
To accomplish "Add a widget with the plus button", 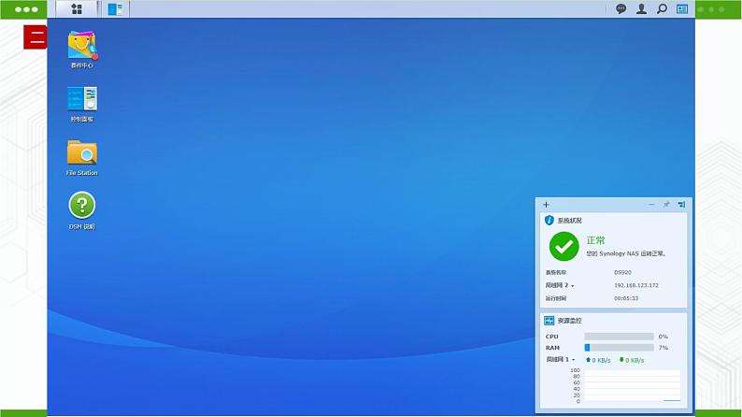I will click(x=546, y=205).
